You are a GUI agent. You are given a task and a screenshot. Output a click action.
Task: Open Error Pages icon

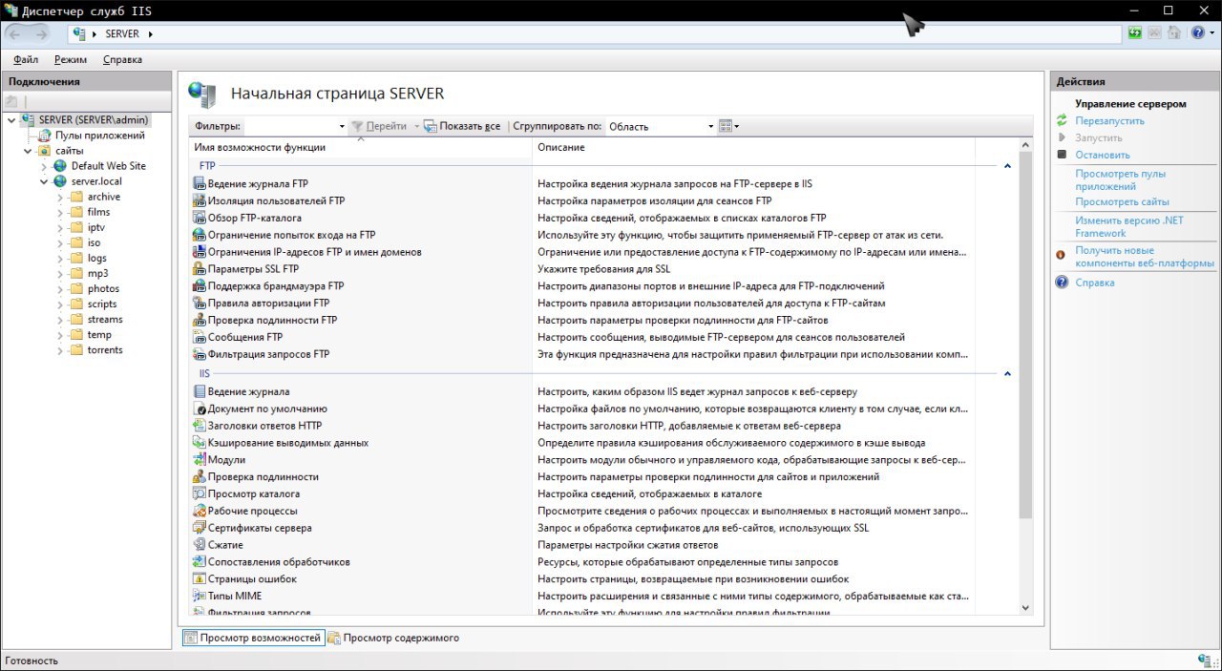[x=200, y=578]
